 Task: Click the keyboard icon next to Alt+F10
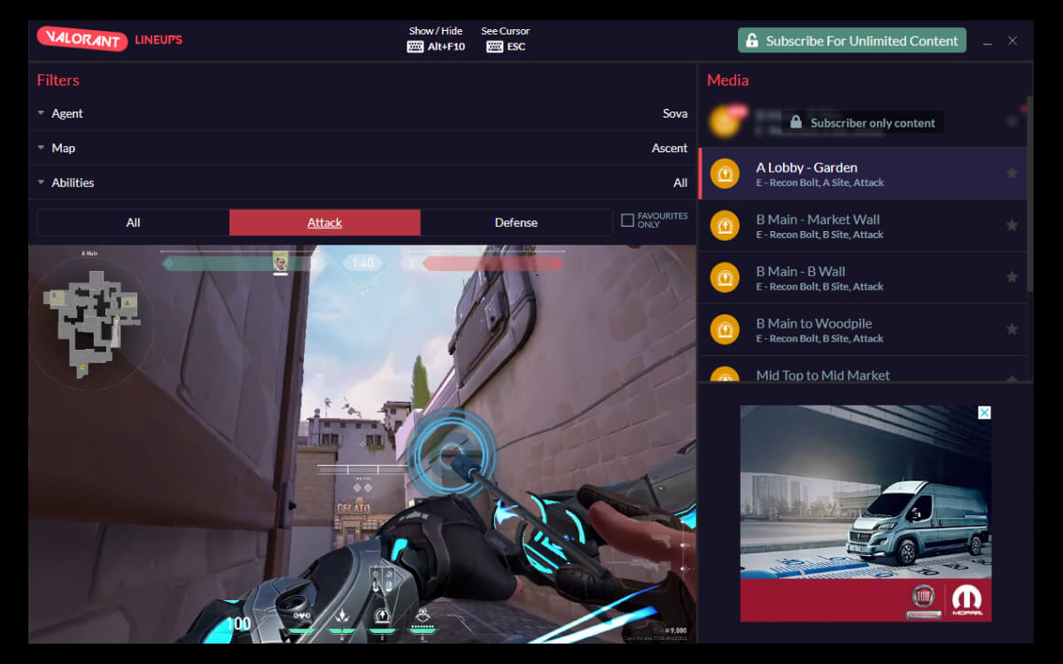[415, 46]
